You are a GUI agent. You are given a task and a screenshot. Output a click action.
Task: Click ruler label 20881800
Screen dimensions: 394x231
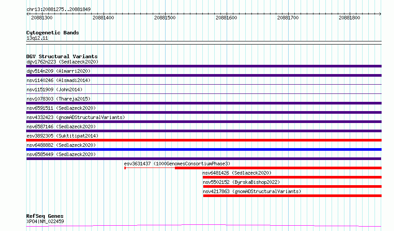tap(350, 18)
